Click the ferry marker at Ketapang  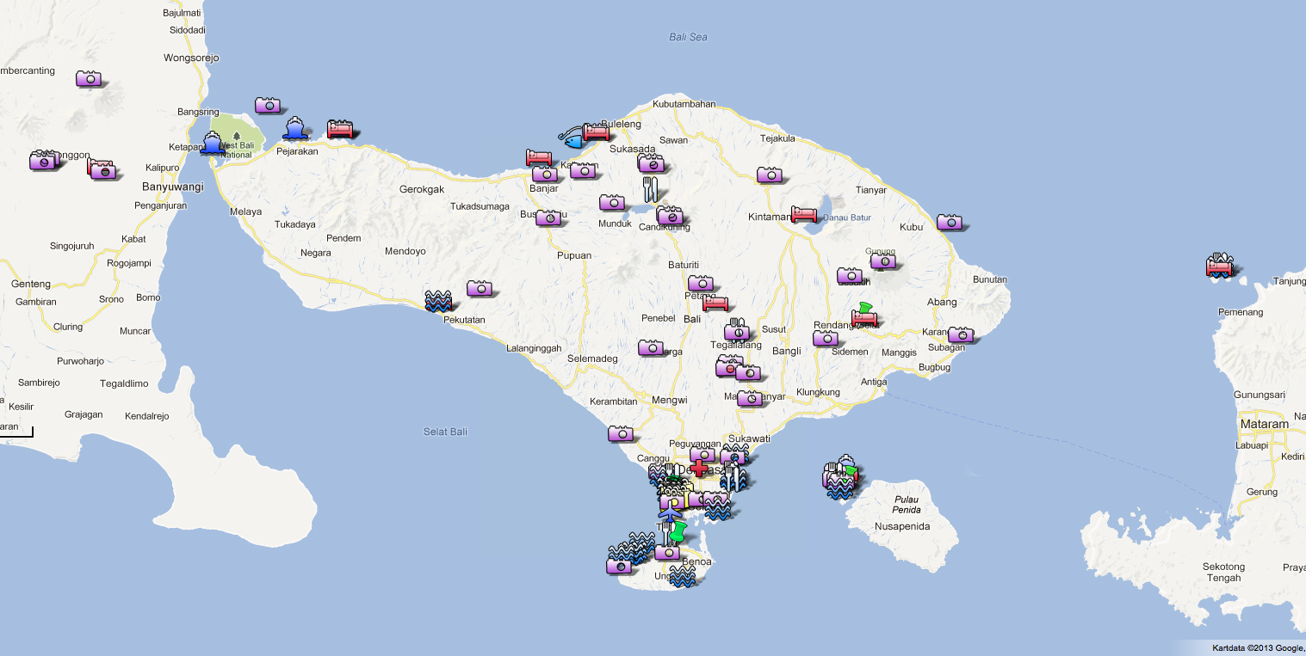(212, 143)
